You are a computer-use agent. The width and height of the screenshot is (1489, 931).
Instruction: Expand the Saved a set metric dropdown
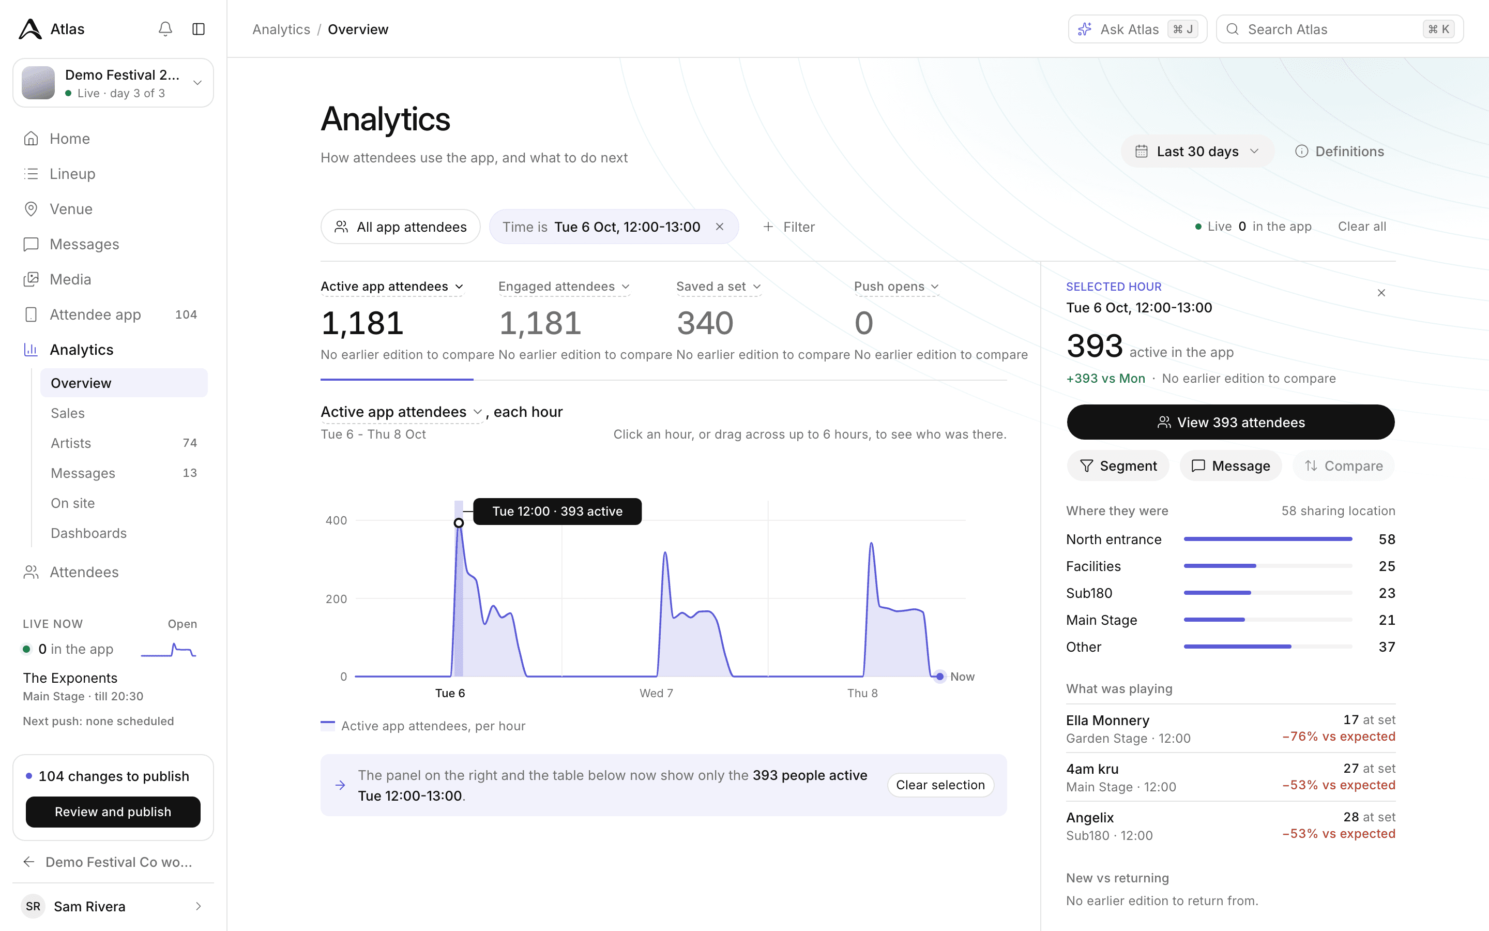tap(719, 287)
